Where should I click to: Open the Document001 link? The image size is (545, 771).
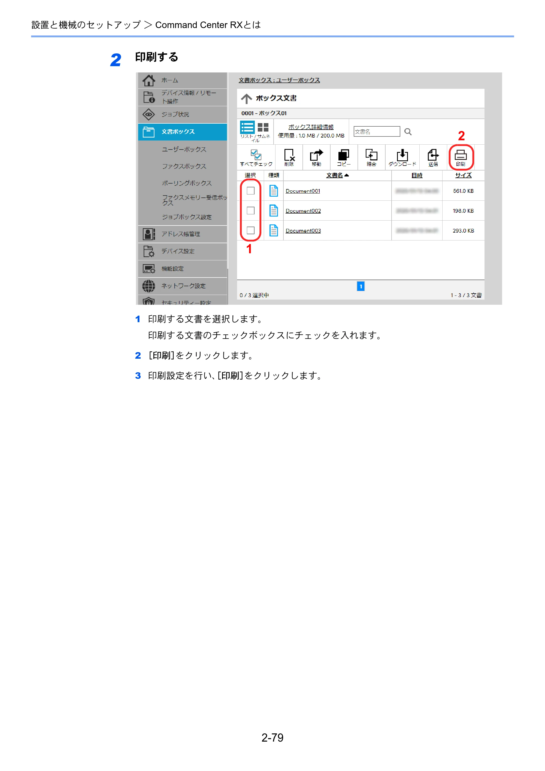pyautogui.click(x=303, y=191)
